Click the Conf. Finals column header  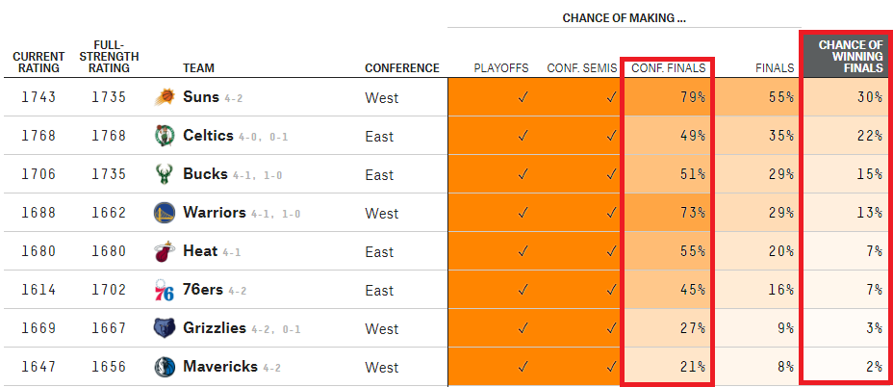(668, 68)
